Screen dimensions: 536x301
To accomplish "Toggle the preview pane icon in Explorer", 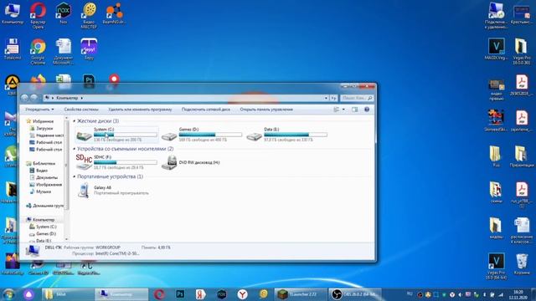I will tap(354, 110).
